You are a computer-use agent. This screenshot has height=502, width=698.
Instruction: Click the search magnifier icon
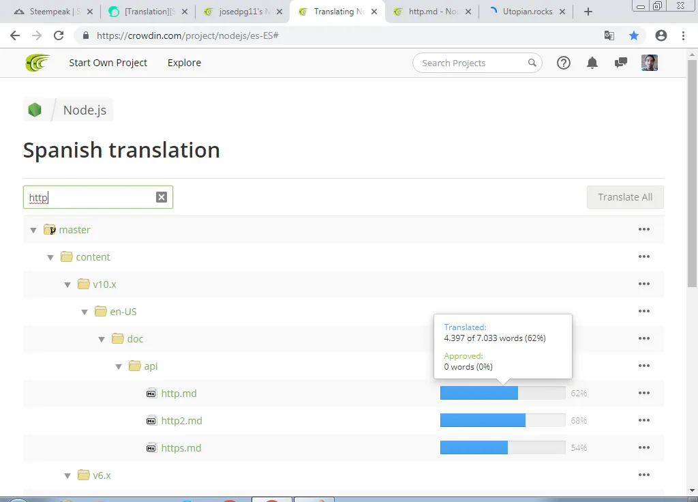click(x=532, y=63)
